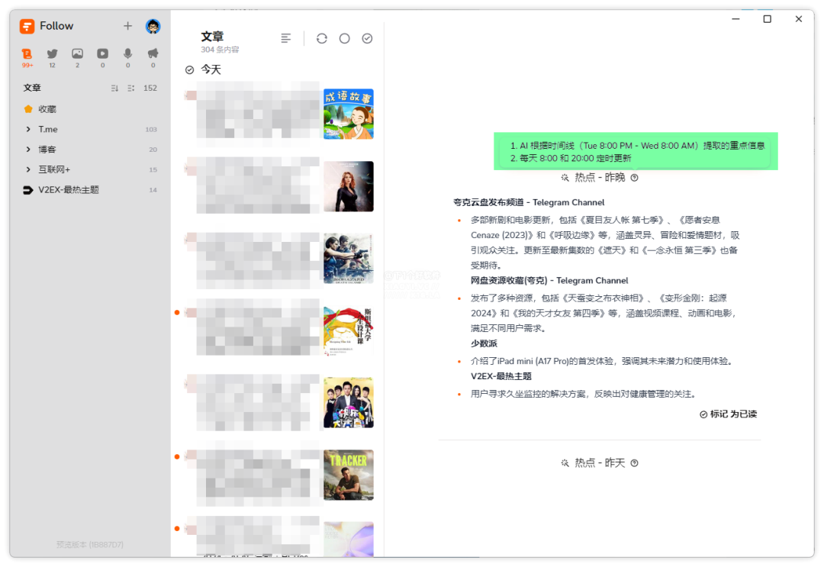Add a new feed with plus icon
The width and height of the screenshot is (824, 567).
[x=127, y=26]
